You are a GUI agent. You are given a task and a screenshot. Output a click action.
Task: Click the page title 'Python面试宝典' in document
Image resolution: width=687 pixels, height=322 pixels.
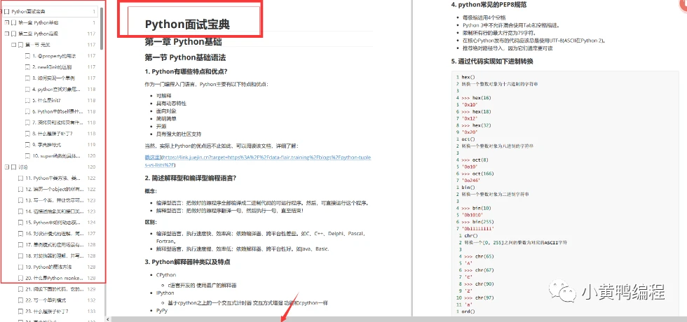tap(188, 24)
